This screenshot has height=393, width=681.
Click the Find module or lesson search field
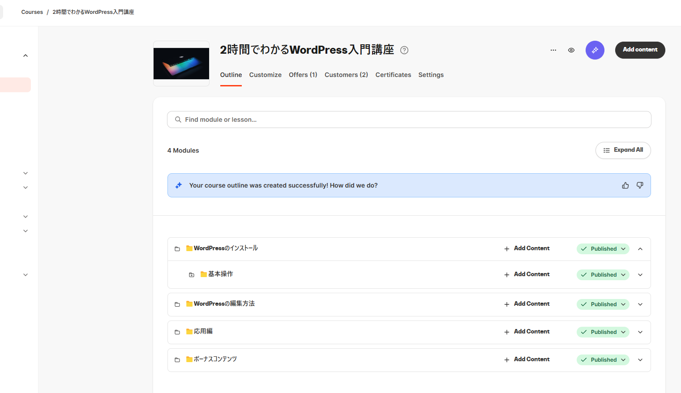tap(409, 120)
